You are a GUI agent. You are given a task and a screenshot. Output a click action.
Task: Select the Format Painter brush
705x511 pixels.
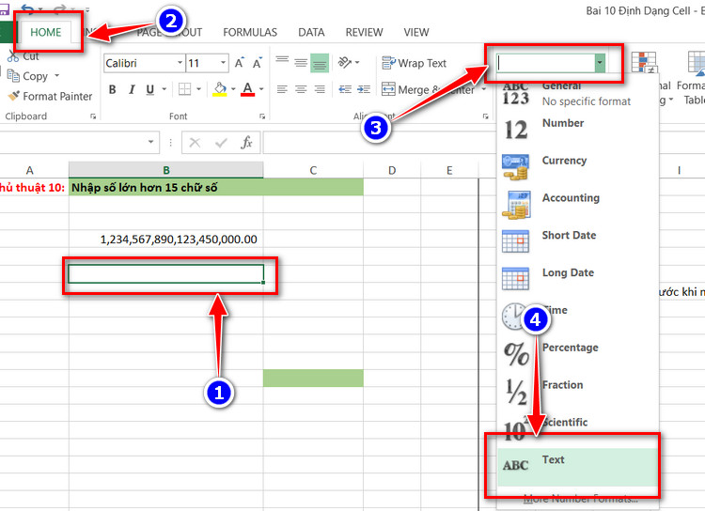[14, 96]
